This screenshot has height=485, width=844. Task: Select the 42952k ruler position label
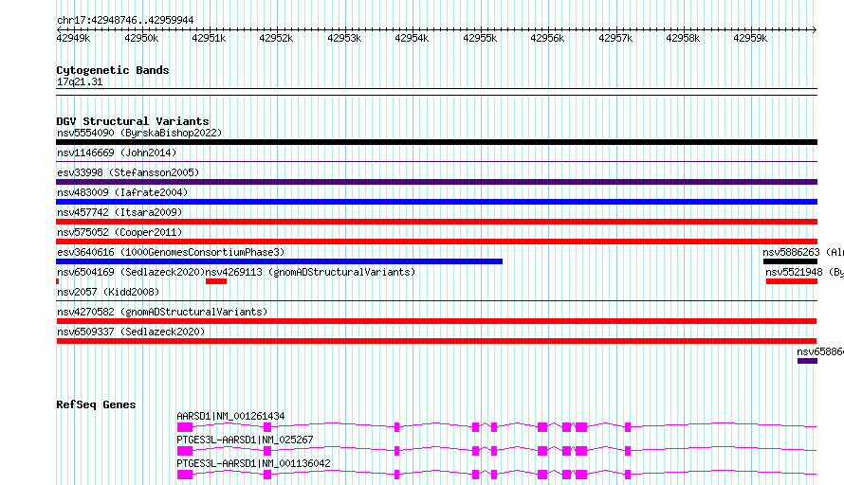276,38
